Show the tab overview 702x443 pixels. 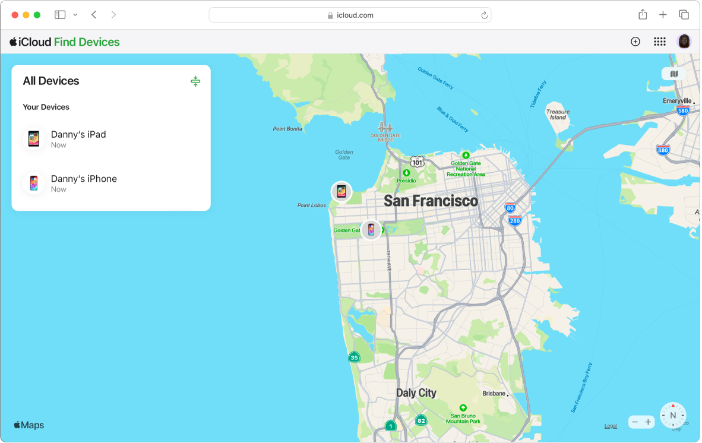pos(684,15)
